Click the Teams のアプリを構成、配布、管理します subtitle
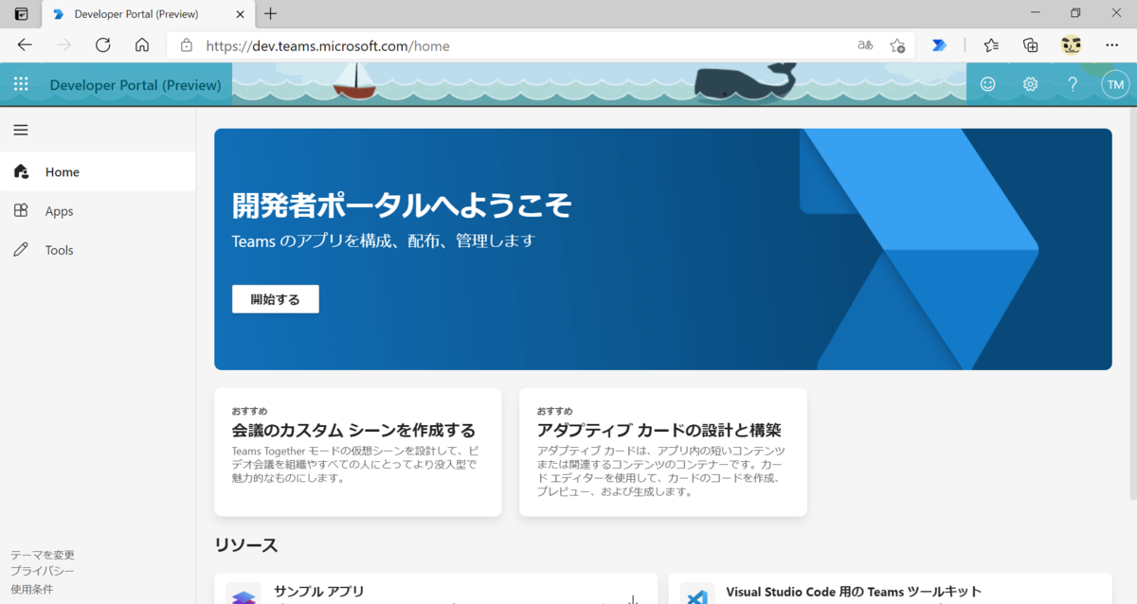This screenshot has height=604, width=1137. (384, 240)
